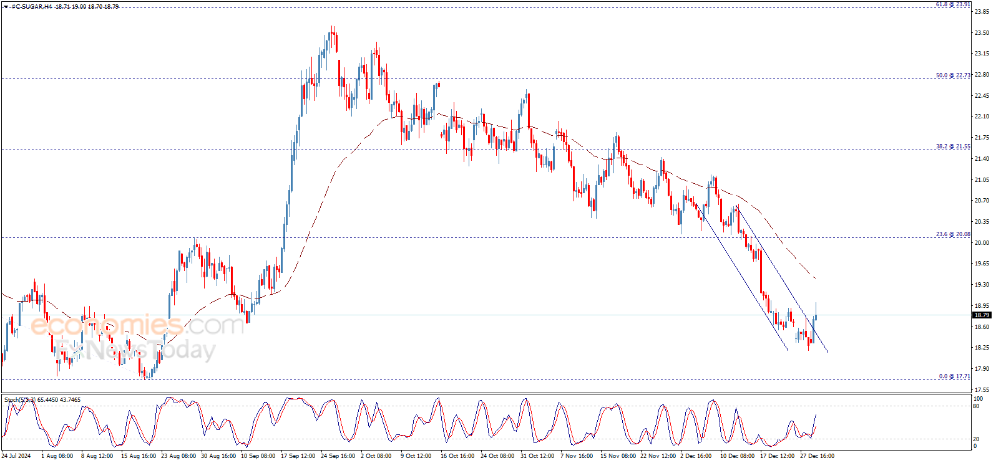Click price axis value 21.05

click(x=982, y=180)
